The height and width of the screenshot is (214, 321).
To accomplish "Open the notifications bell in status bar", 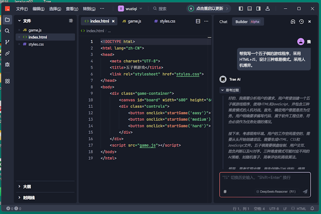I will pyautogui.click(x=312, y=209).
